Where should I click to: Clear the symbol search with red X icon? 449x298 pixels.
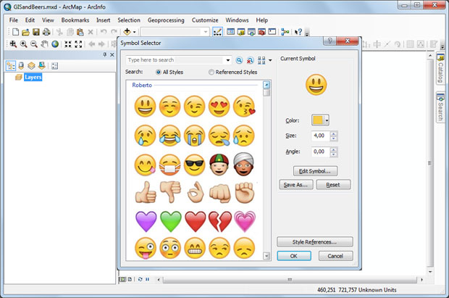(x=250, y=60)
